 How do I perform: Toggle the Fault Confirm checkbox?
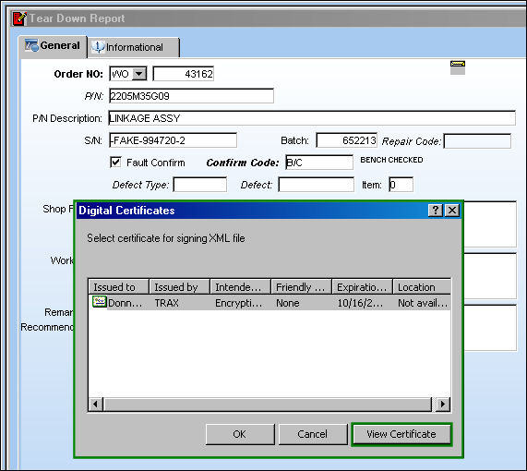[115, 163]
